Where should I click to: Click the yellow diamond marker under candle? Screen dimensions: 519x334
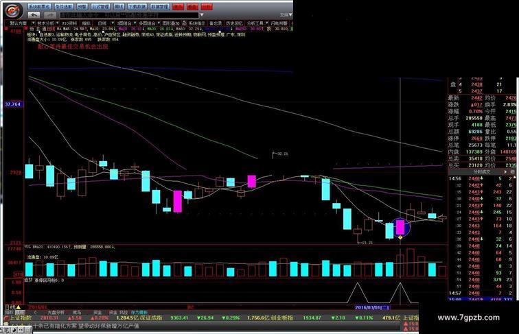pyautogui.click(x=400, y=237)
